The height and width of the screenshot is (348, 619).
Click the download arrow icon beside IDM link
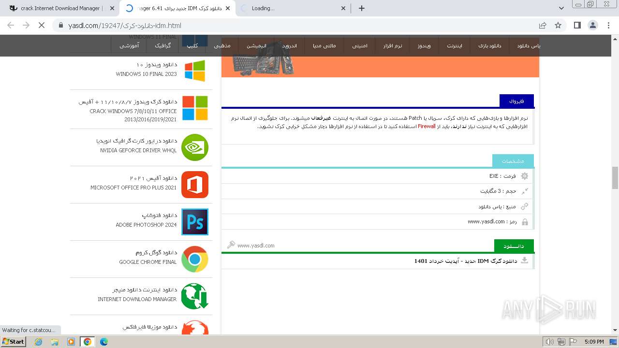click(525, 261)
